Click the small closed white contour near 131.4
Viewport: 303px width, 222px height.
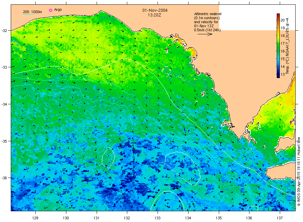(108, 157)
